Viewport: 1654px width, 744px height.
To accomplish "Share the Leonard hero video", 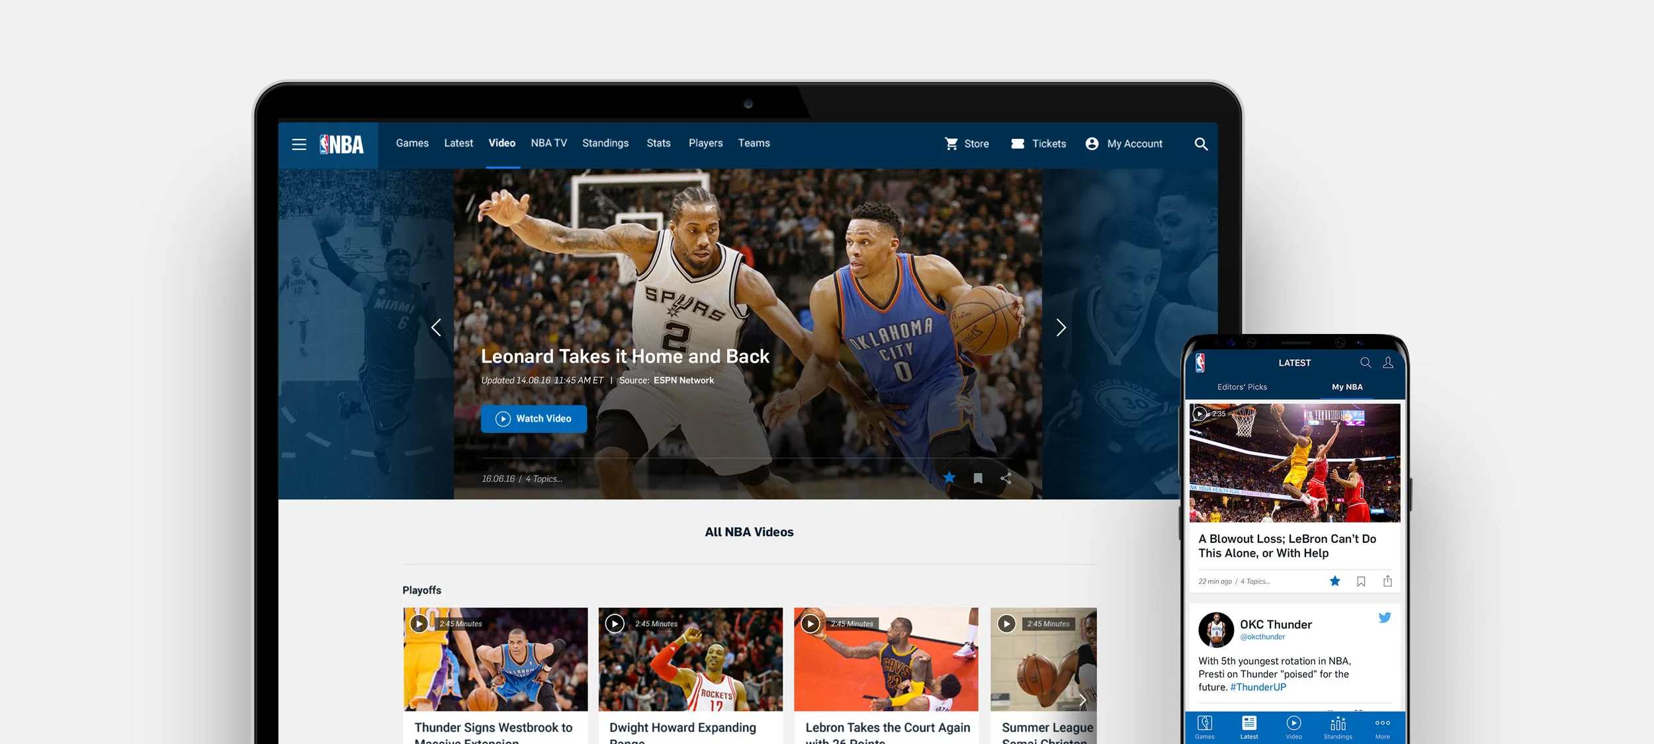I will tap(1006, 478).
